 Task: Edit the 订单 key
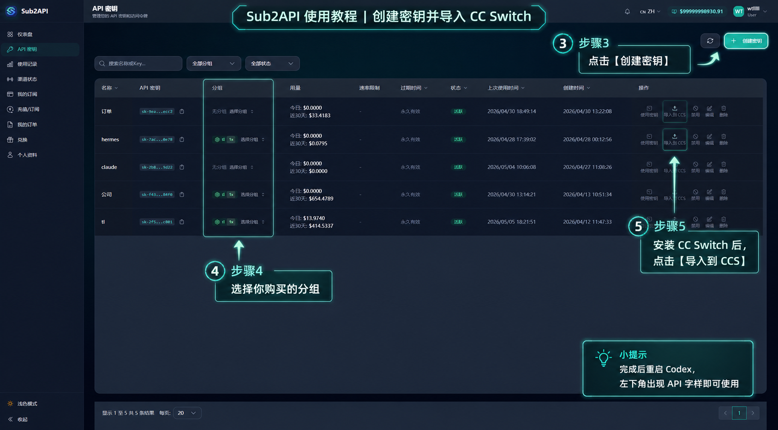point(709,112)
